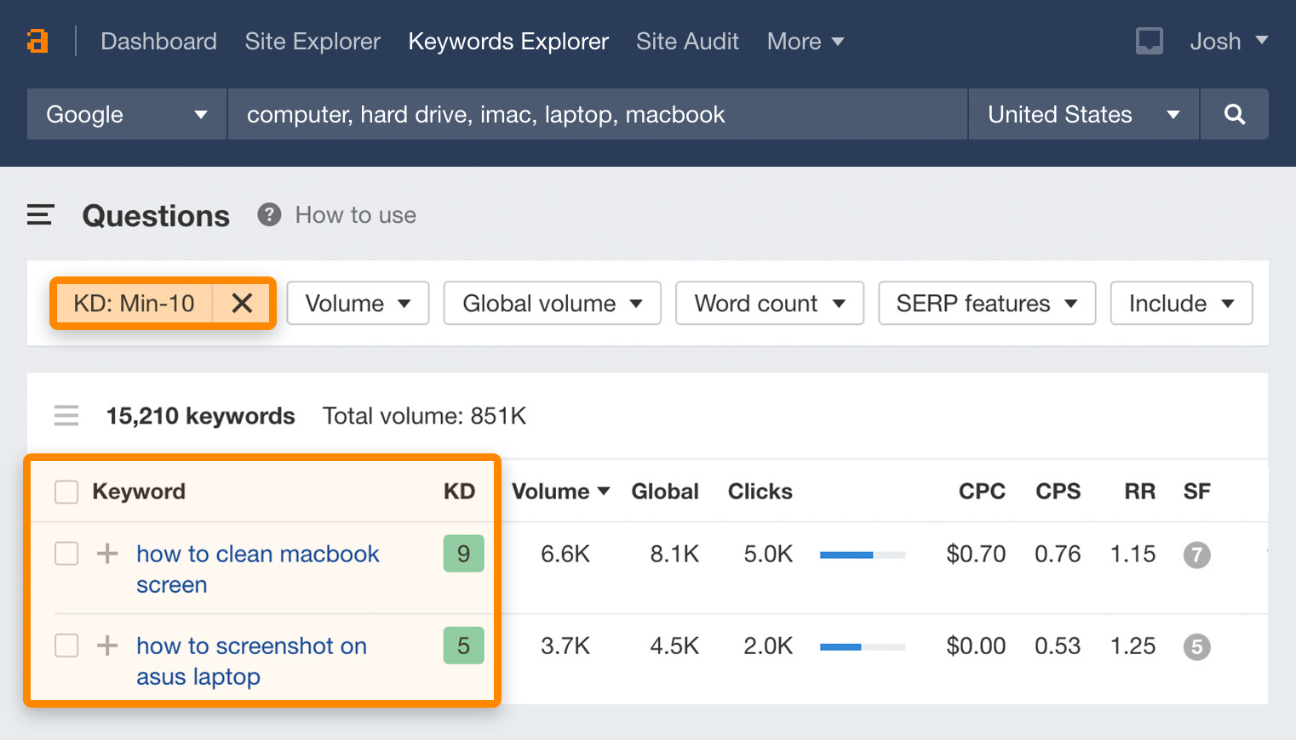1296x740 pixels.
Task: Expand the Google search engine dropdown
Action: pyautogui.click(x=127, y=114)
